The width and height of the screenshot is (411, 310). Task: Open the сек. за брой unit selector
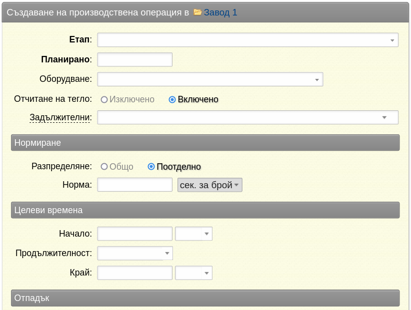pyautogui.click(x=209, y=185)
